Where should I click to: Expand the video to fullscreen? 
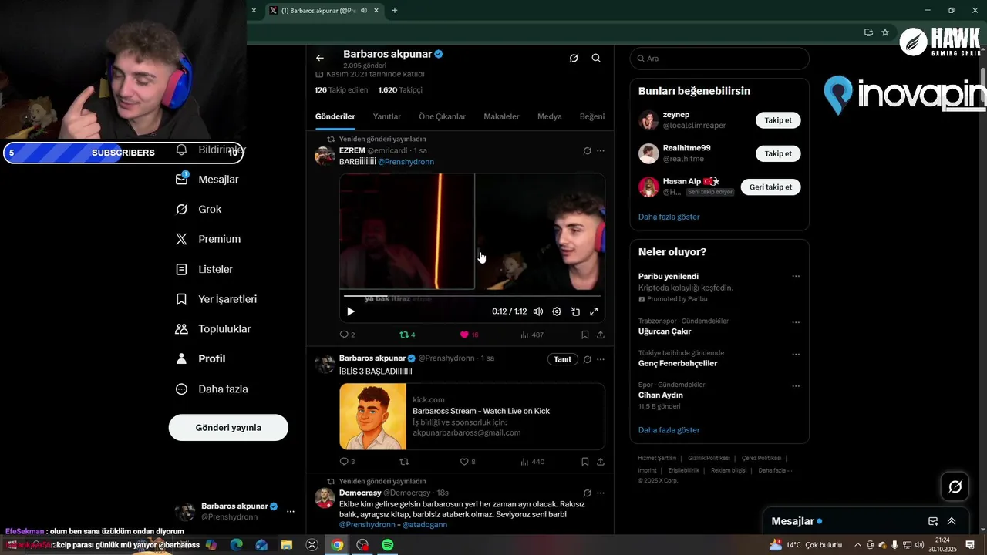(x=594, y=311)
